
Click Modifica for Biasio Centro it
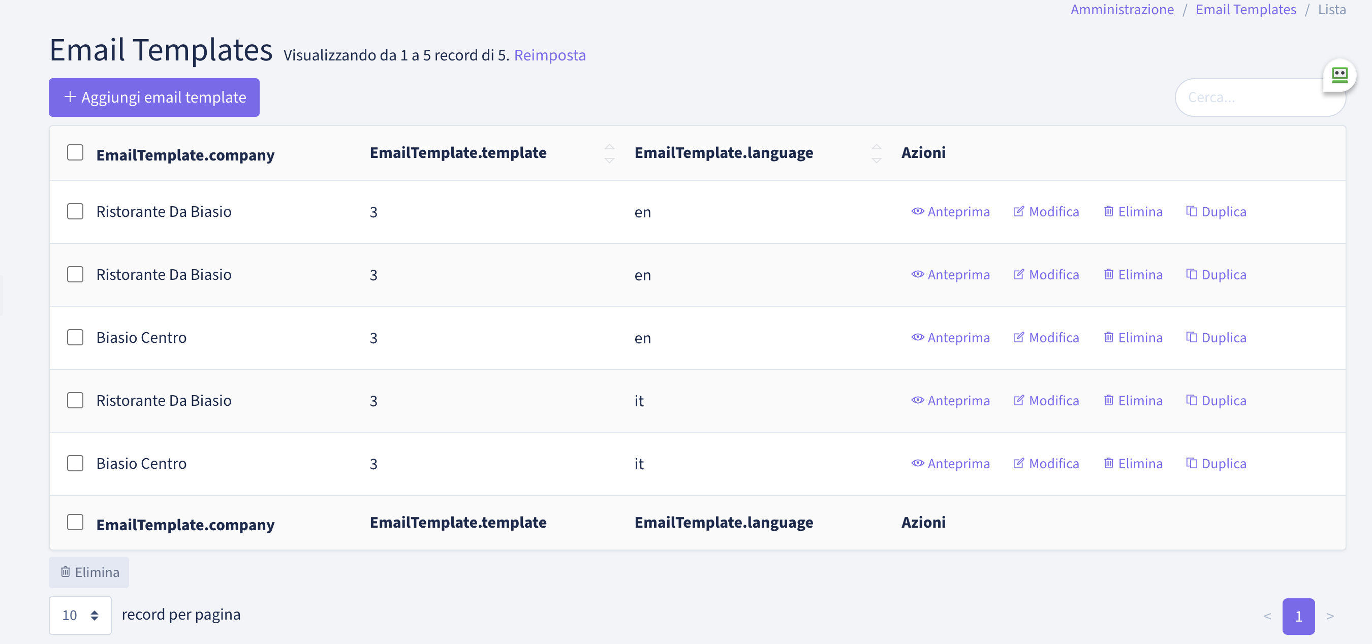(1046, 464)
